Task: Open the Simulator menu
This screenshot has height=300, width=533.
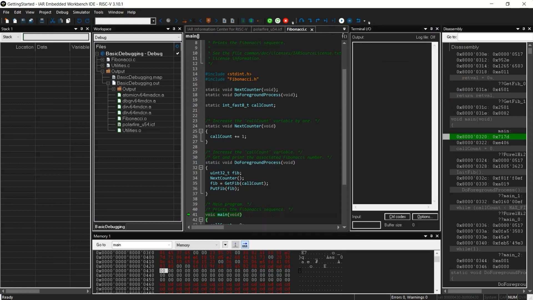Action: [x=81, y=12]
